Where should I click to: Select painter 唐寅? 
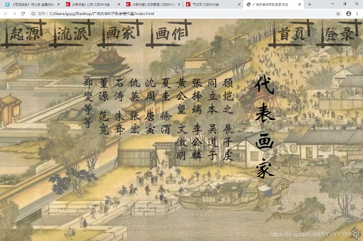tap(150, 123)
